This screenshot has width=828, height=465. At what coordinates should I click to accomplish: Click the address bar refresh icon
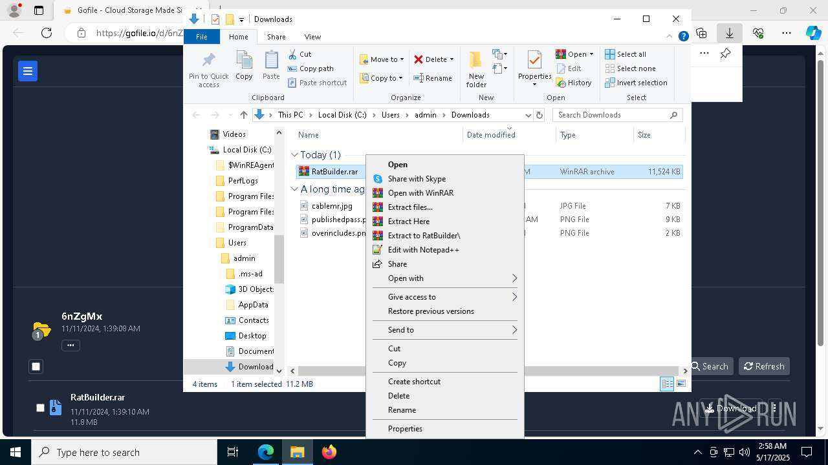pyautogui.click(x=539, y=115)
